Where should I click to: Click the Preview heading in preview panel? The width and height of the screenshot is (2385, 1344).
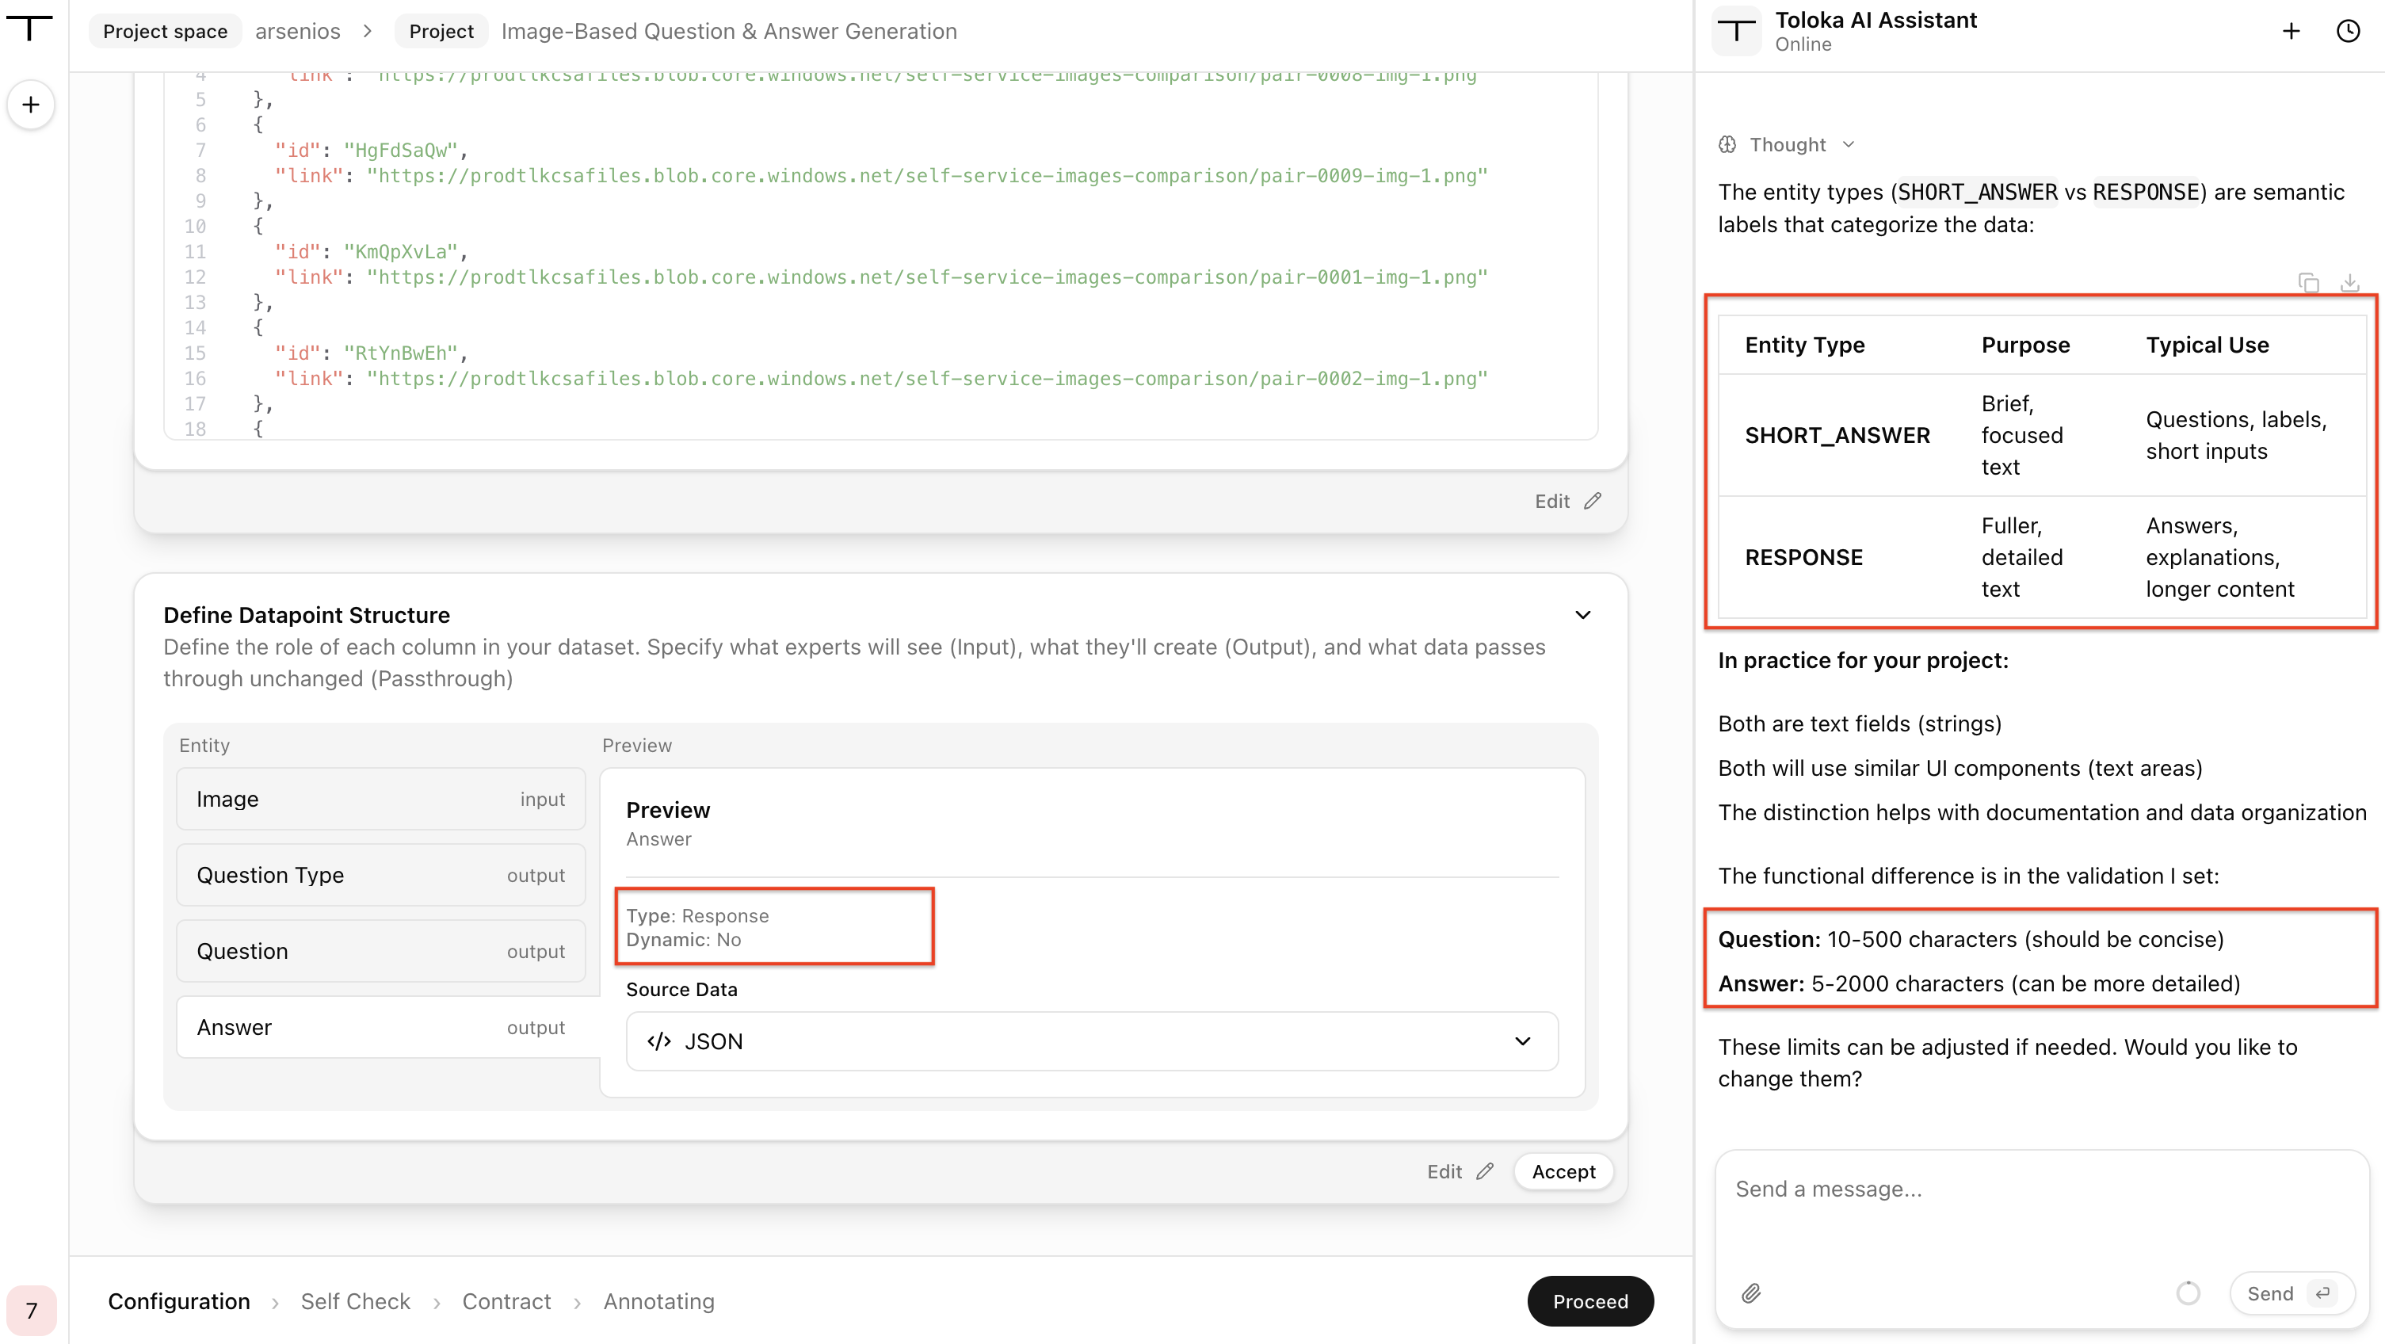coord(667,810)
